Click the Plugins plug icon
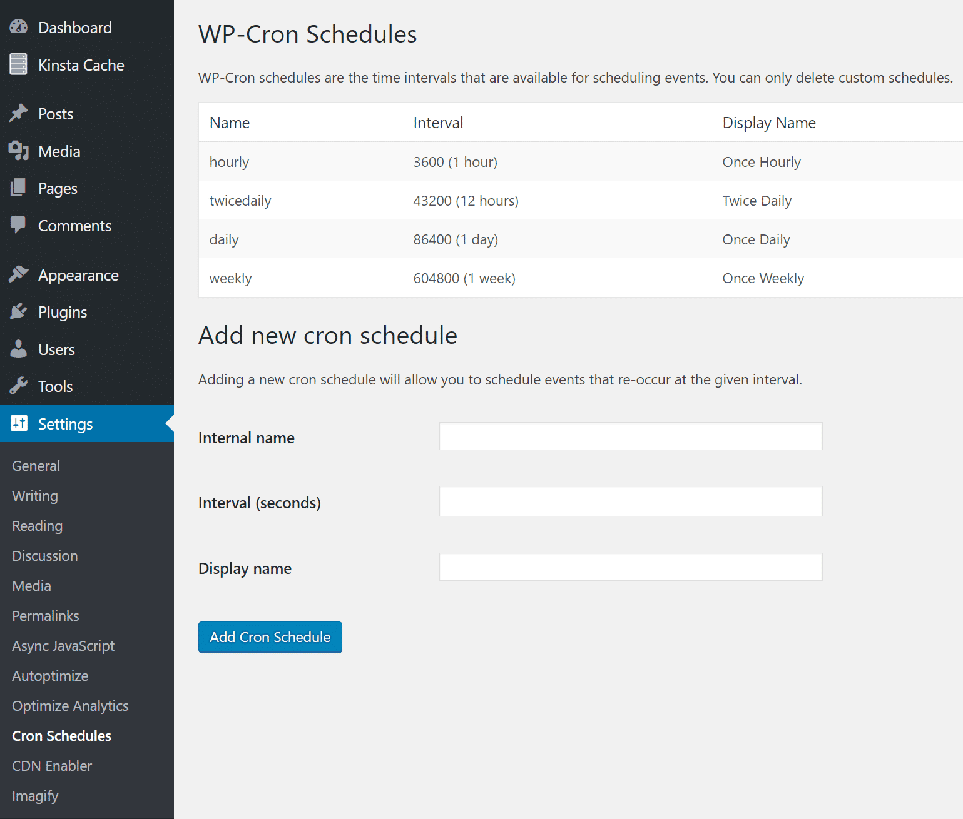 (x=18, y=311)
